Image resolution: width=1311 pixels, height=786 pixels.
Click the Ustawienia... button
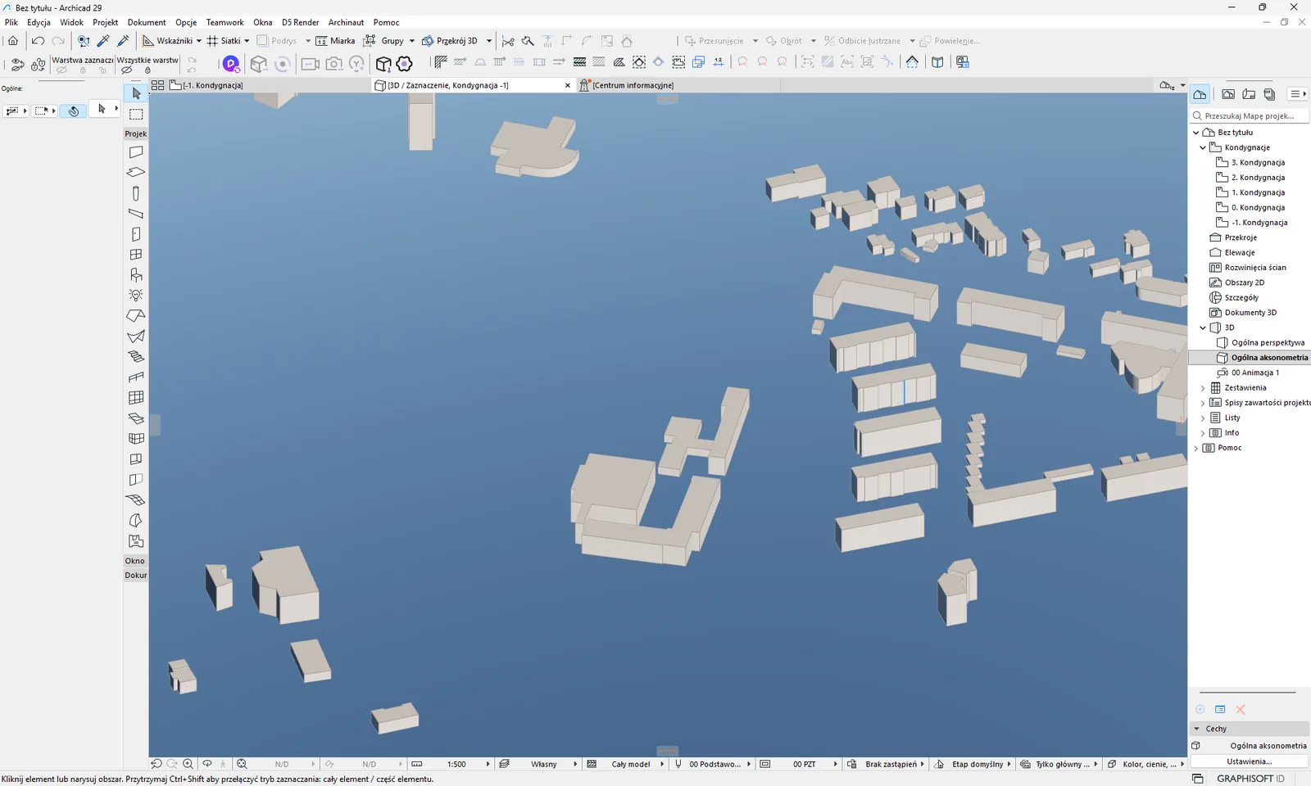click(x=1249, y=761)
